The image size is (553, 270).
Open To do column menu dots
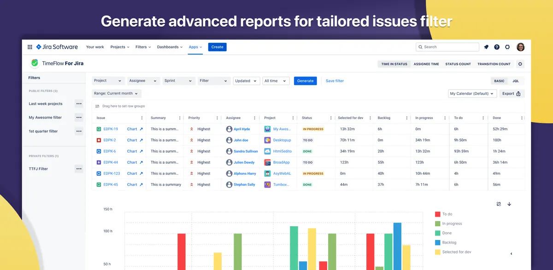click(483, 118)
